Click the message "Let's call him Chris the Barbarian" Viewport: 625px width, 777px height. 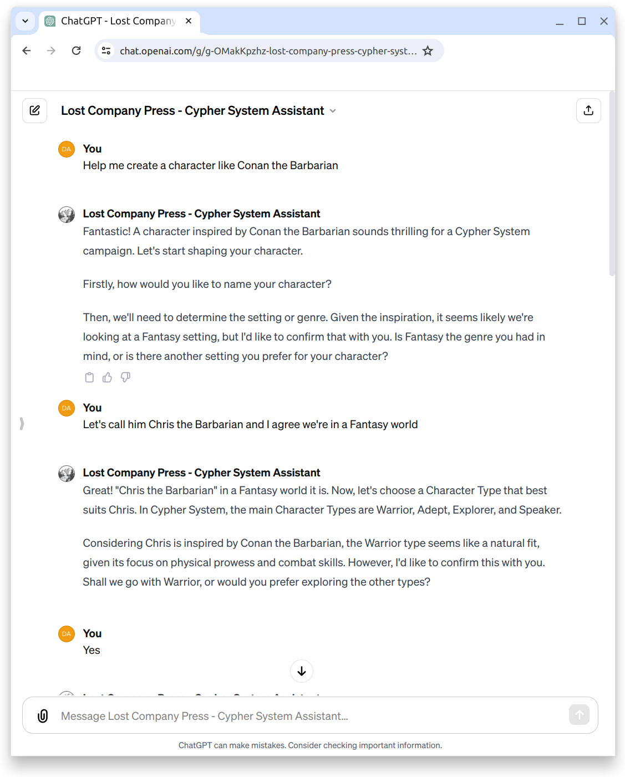(251, 425)
